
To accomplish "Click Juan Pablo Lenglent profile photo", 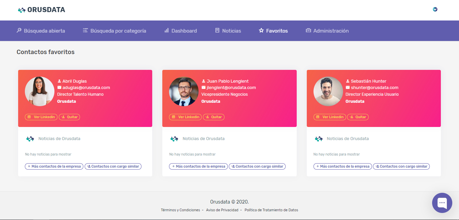I will pyautogui.click(x=184, y=91).
